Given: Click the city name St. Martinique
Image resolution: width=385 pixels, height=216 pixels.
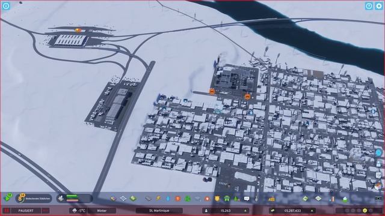Looking at the screenshot, I should click(x=159, y=211).
